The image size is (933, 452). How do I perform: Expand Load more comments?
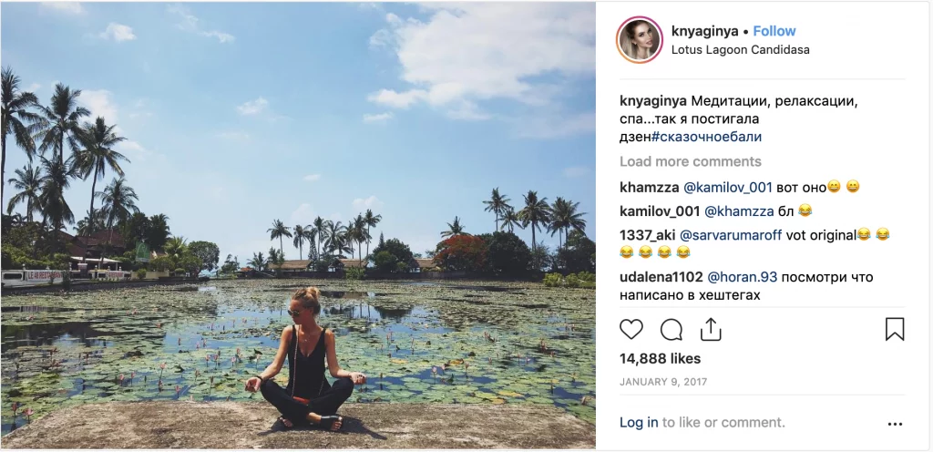click(x=690, y=161)
